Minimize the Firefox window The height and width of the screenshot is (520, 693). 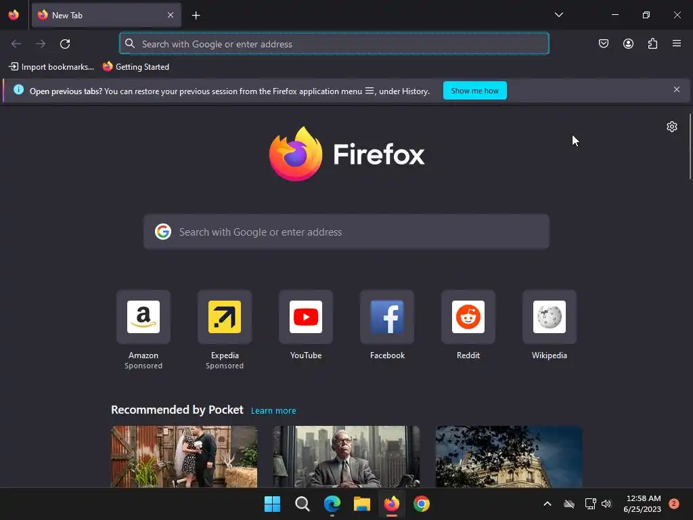point(615,15)
